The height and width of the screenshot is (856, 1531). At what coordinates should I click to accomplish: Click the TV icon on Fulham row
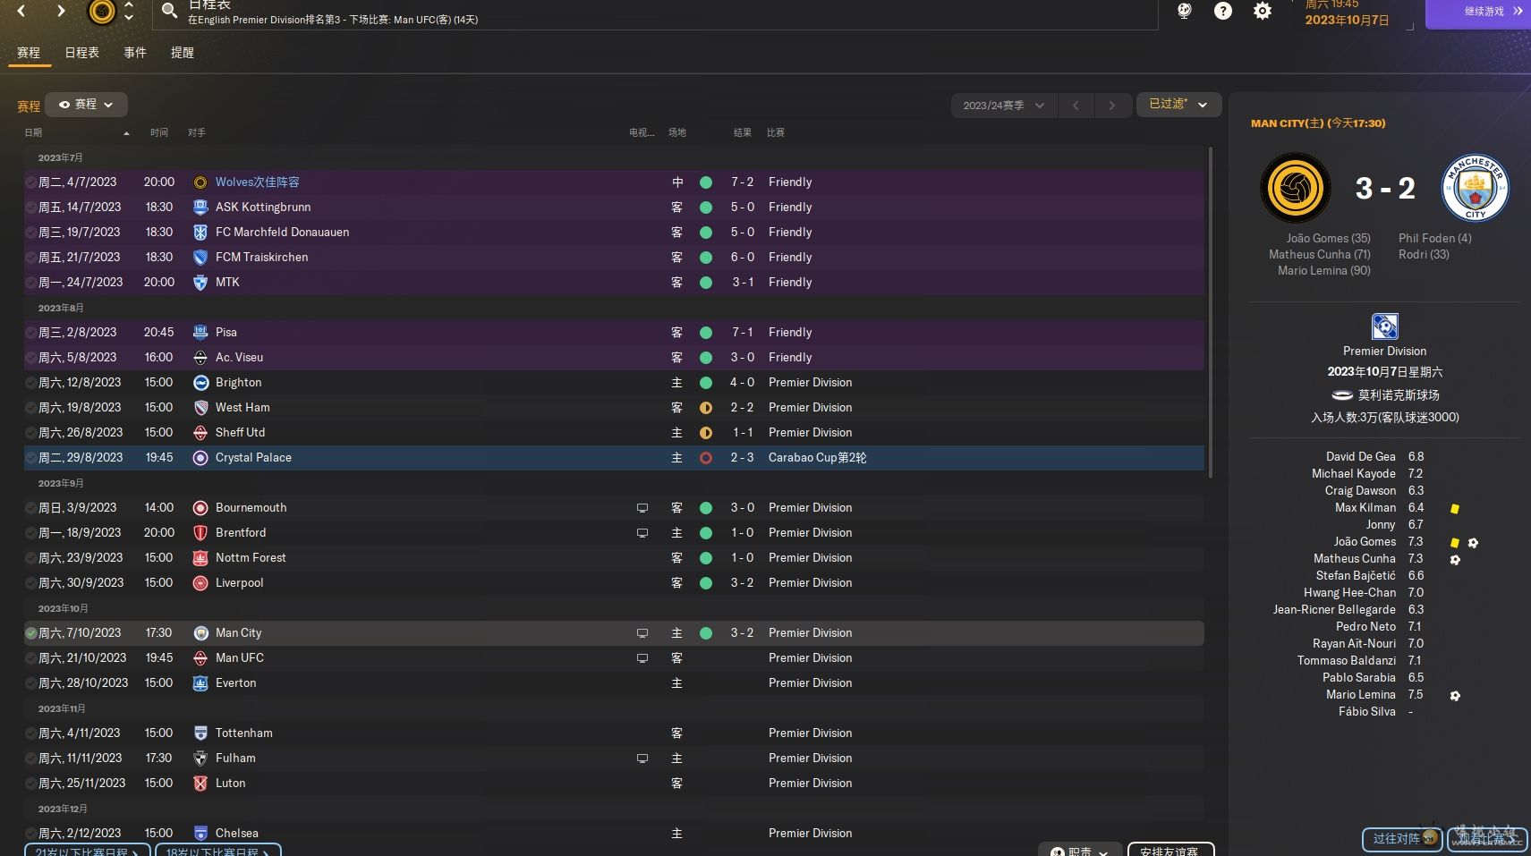coord(642,758)
